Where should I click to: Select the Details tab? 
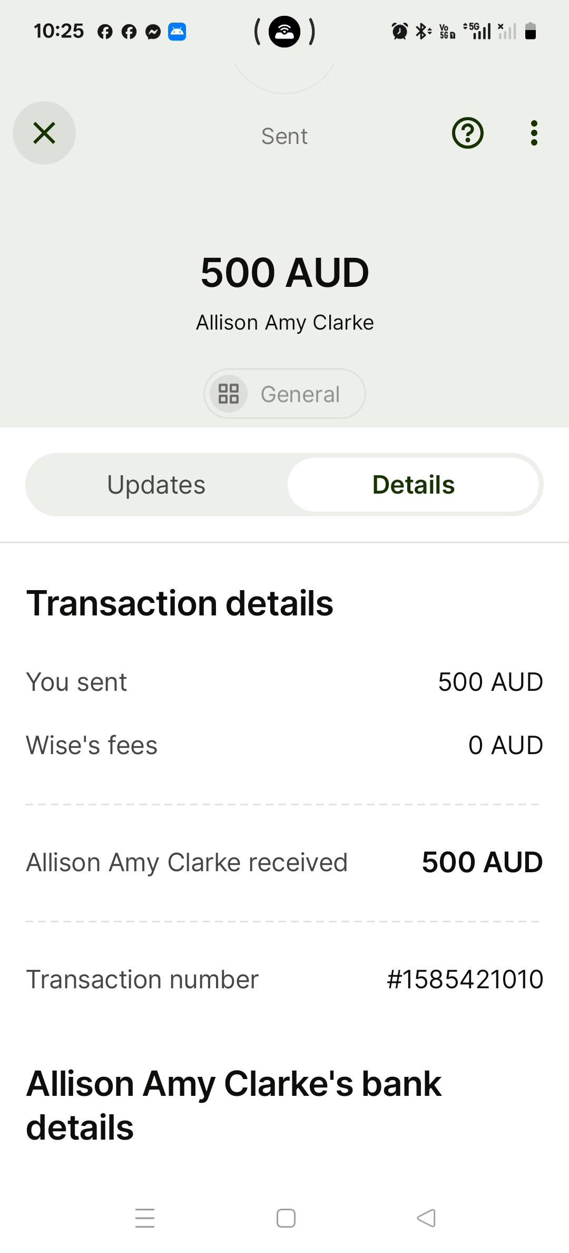pos(414,485)
